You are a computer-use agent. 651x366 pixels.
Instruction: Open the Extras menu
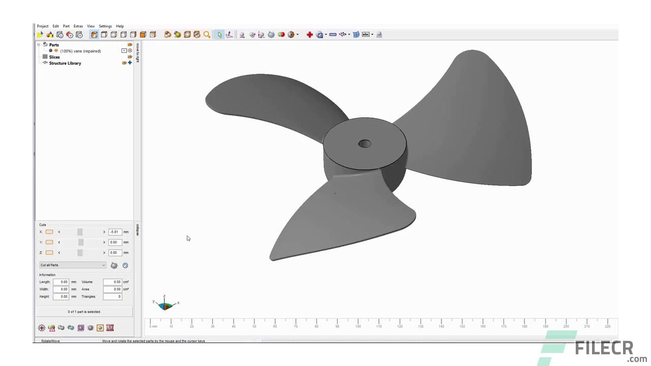point(78,26)
